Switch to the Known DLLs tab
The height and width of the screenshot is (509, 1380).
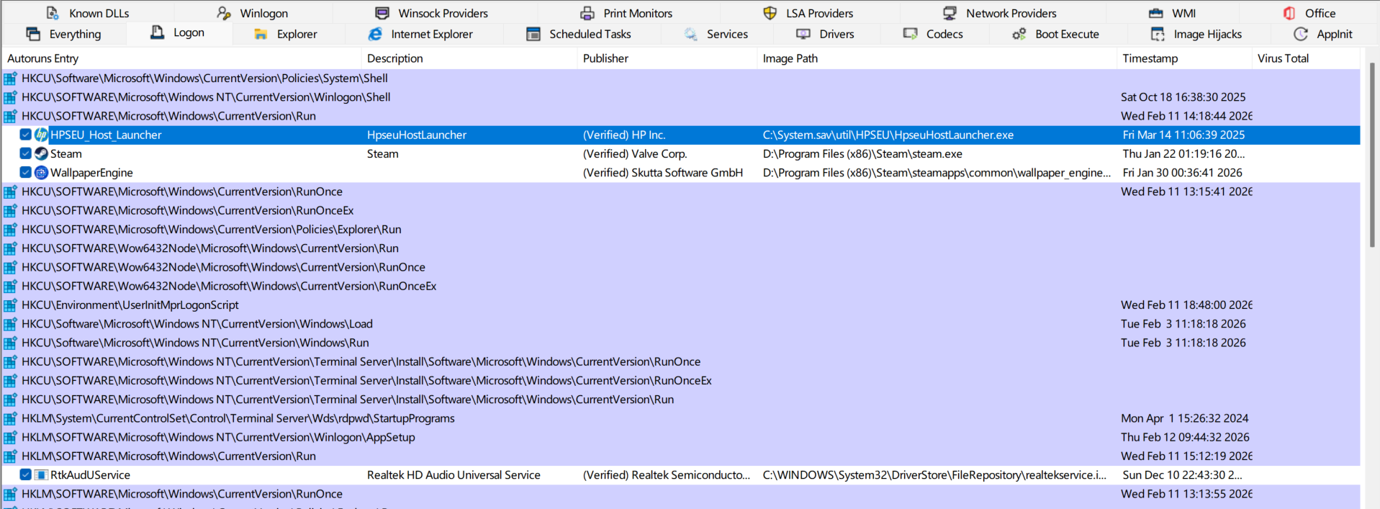pyautogui.click(x=87, y=13)
